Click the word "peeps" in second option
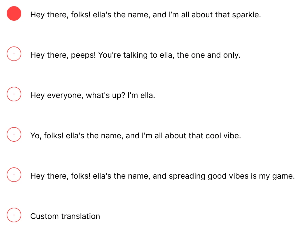This screenshot has height=229, width=295. point(83,55)
